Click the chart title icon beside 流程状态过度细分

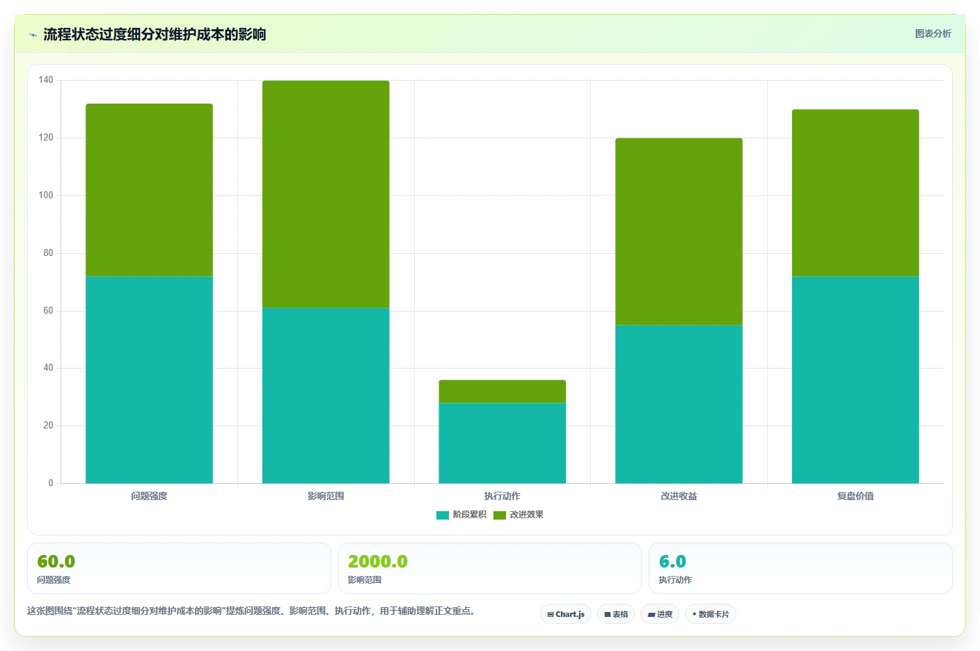point(33,35)
